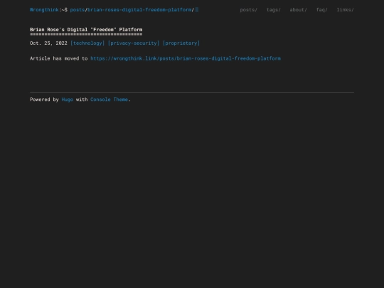Open tags/ navigation item

(274, 10)
